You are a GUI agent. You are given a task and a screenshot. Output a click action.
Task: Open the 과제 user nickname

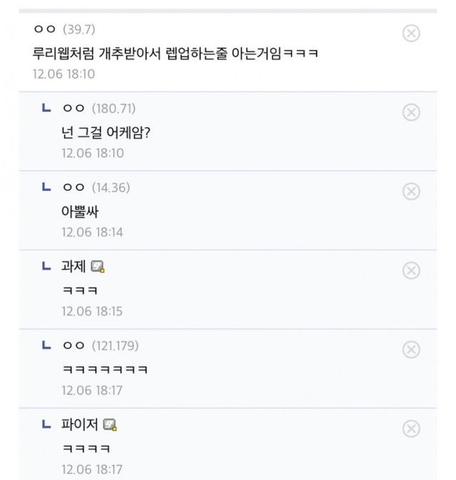74,267
